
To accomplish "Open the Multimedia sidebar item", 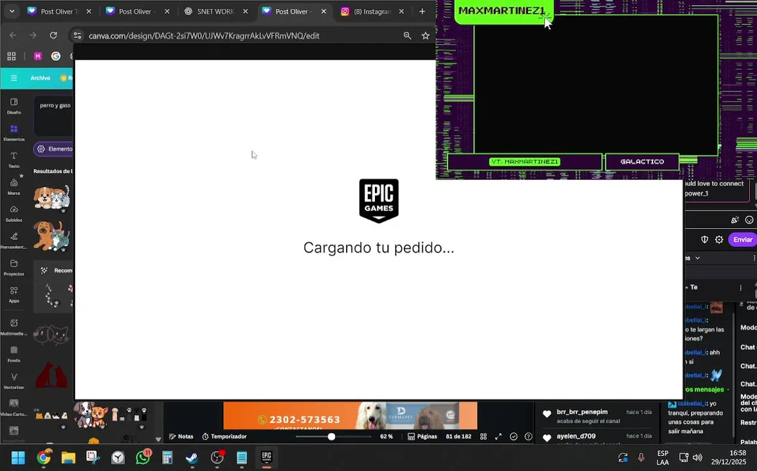I will [14, 327].
